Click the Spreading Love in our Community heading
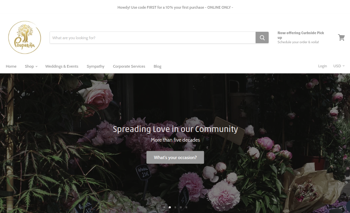This screenshot has width=350, height=213. pyautogui.click(x=175, y=129)
